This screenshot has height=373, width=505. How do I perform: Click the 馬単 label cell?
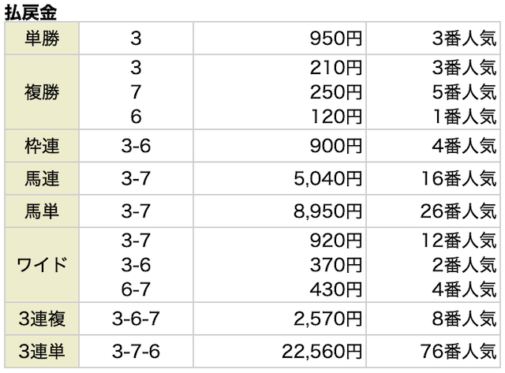(x=42, y=211)
